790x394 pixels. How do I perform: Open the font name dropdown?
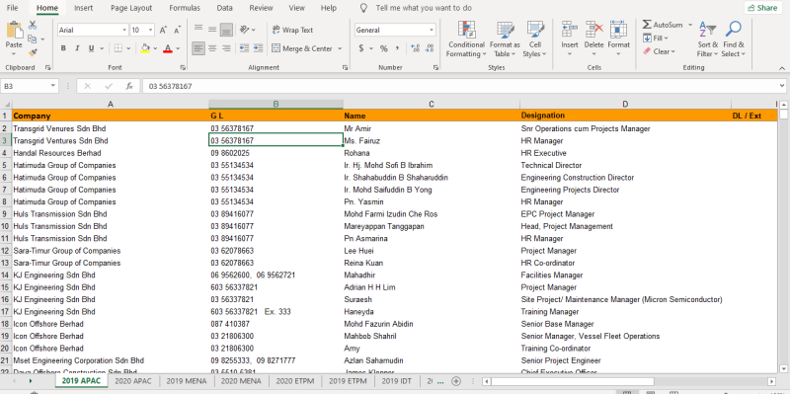(124, 31)
